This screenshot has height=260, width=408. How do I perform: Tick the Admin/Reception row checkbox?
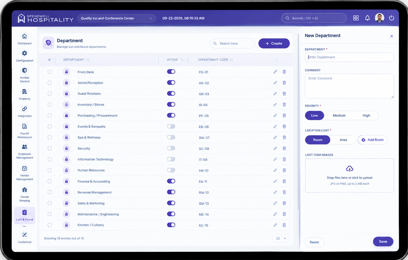pos(50,83)
